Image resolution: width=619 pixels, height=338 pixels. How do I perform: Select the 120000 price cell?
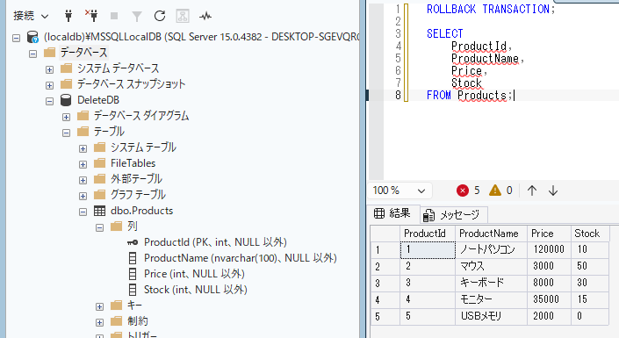click(549, 250)
